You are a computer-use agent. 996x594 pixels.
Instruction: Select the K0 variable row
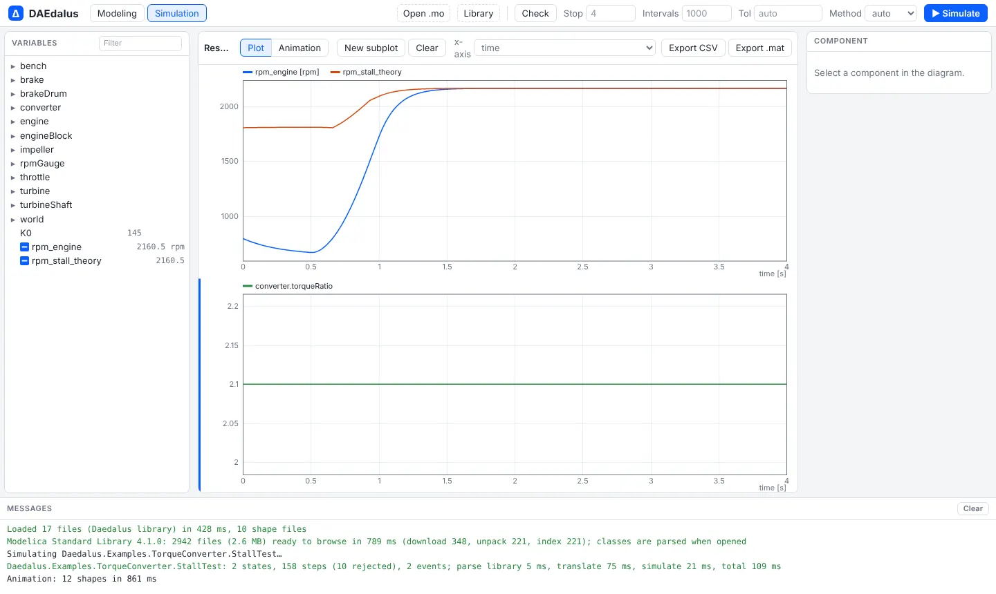coord(97,233)
